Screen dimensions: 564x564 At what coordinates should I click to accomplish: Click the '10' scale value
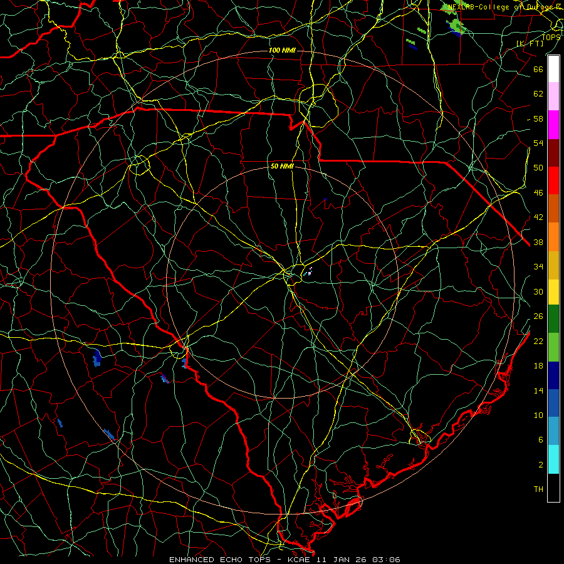538,415
